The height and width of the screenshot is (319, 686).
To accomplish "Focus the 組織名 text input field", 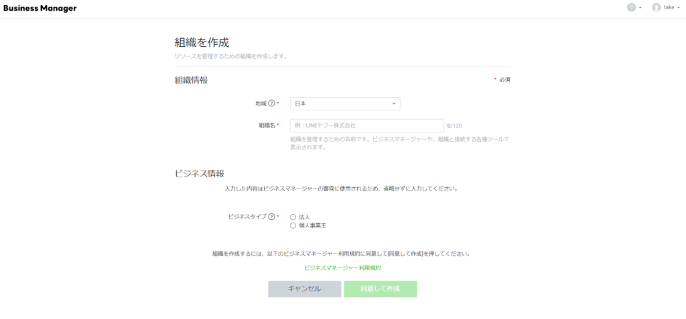I will (366, 125).
